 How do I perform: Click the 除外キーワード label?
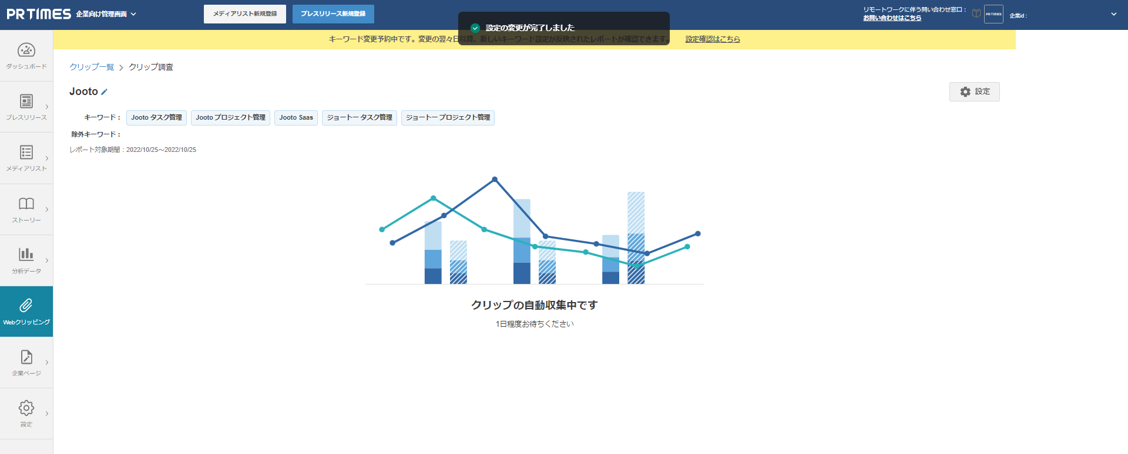coord(96,134)
